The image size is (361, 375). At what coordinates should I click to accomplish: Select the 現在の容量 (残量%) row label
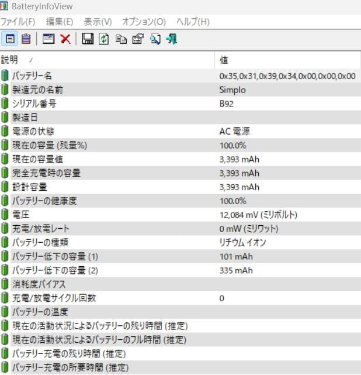coord(50,145)
